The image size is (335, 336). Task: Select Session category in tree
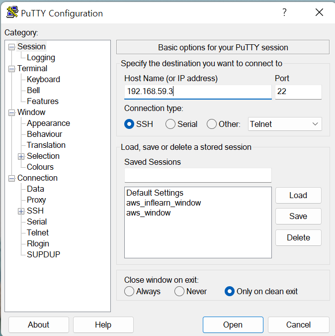pyautogui.click(x=31, y=46)
